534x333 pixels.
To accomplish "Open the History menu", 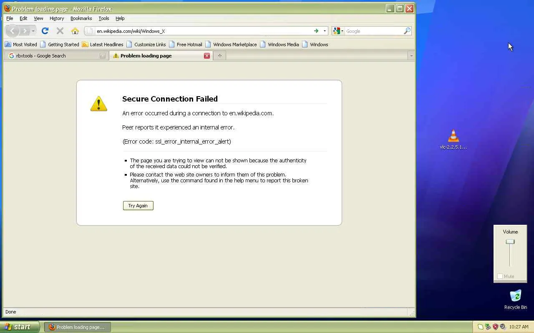I will [x=57, y=18].
